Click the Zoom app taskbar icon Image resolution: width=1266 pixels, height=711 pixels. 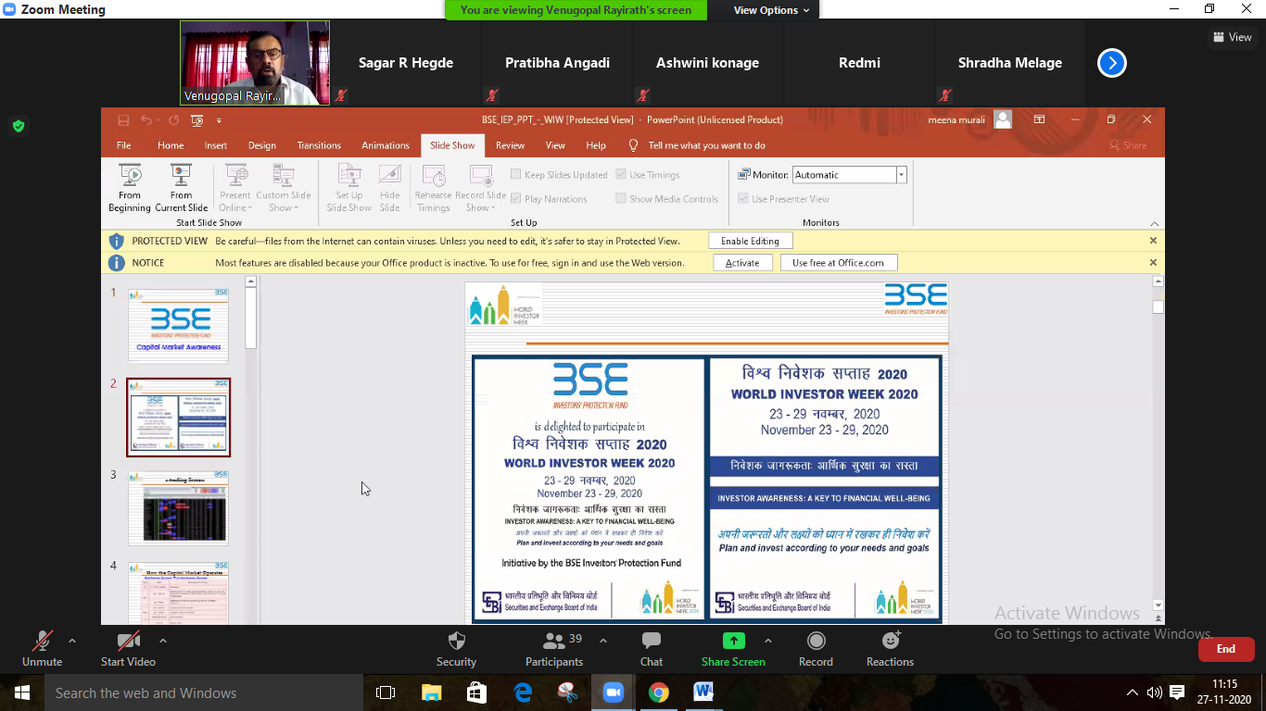click(613, 692)
